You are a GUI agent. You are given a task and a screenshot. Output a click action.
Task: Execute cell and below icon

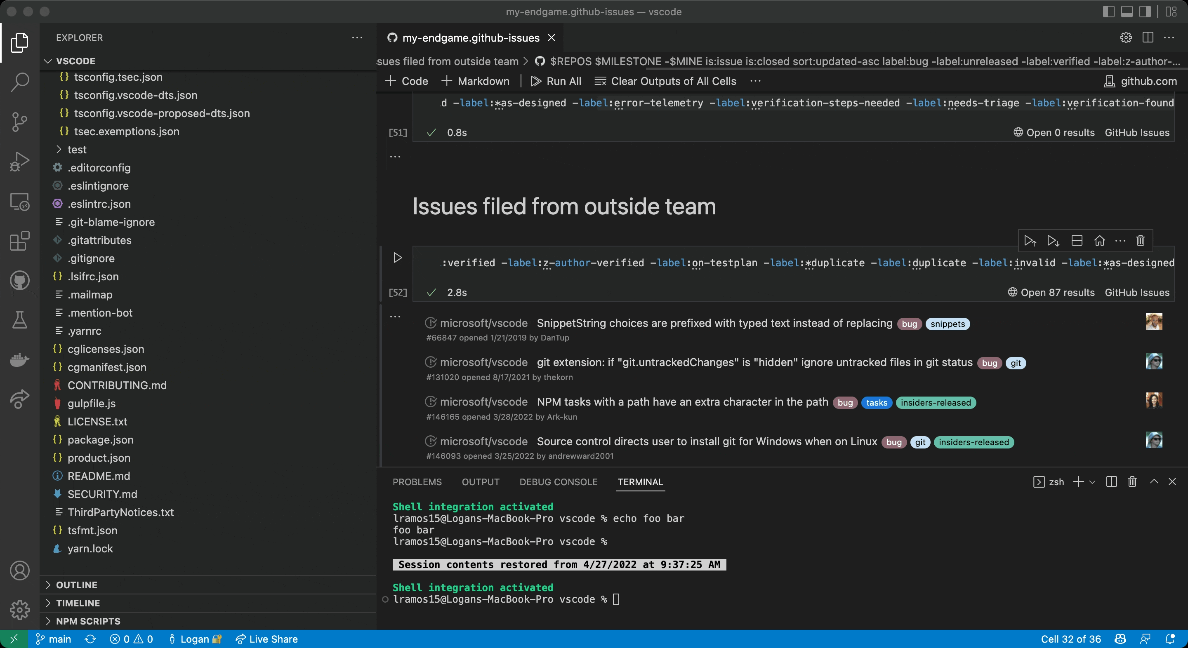[1054, 241]
